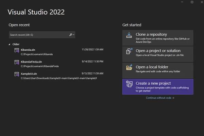Click the Create a new project icon
The image size is (204, 136).
point(129,84)
